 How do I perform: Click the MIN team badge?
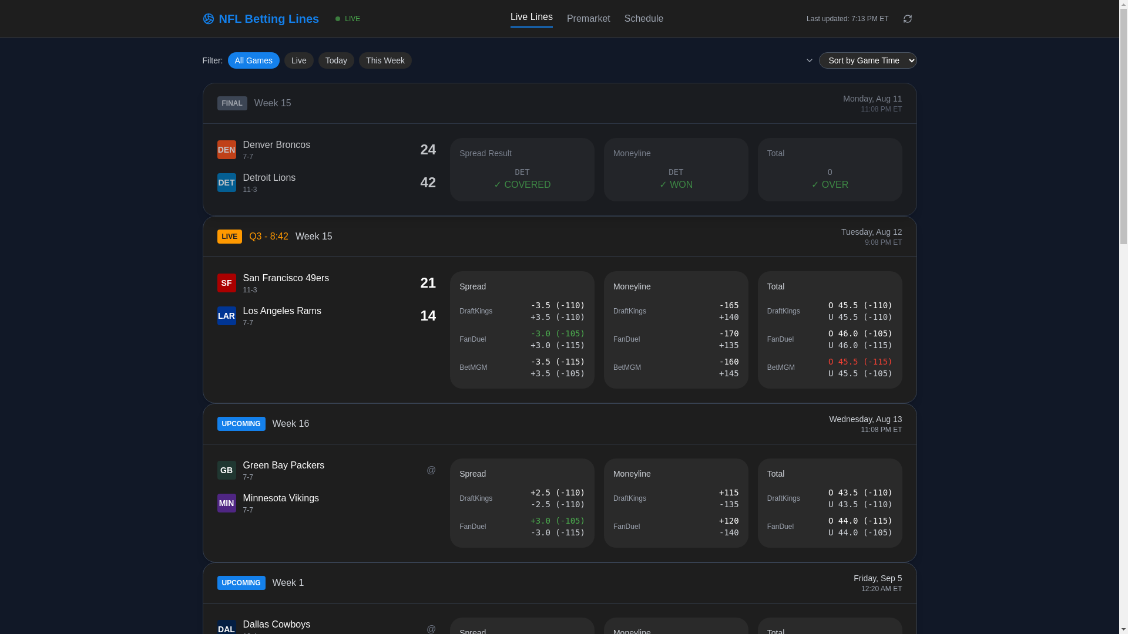[x=226, y=503]
